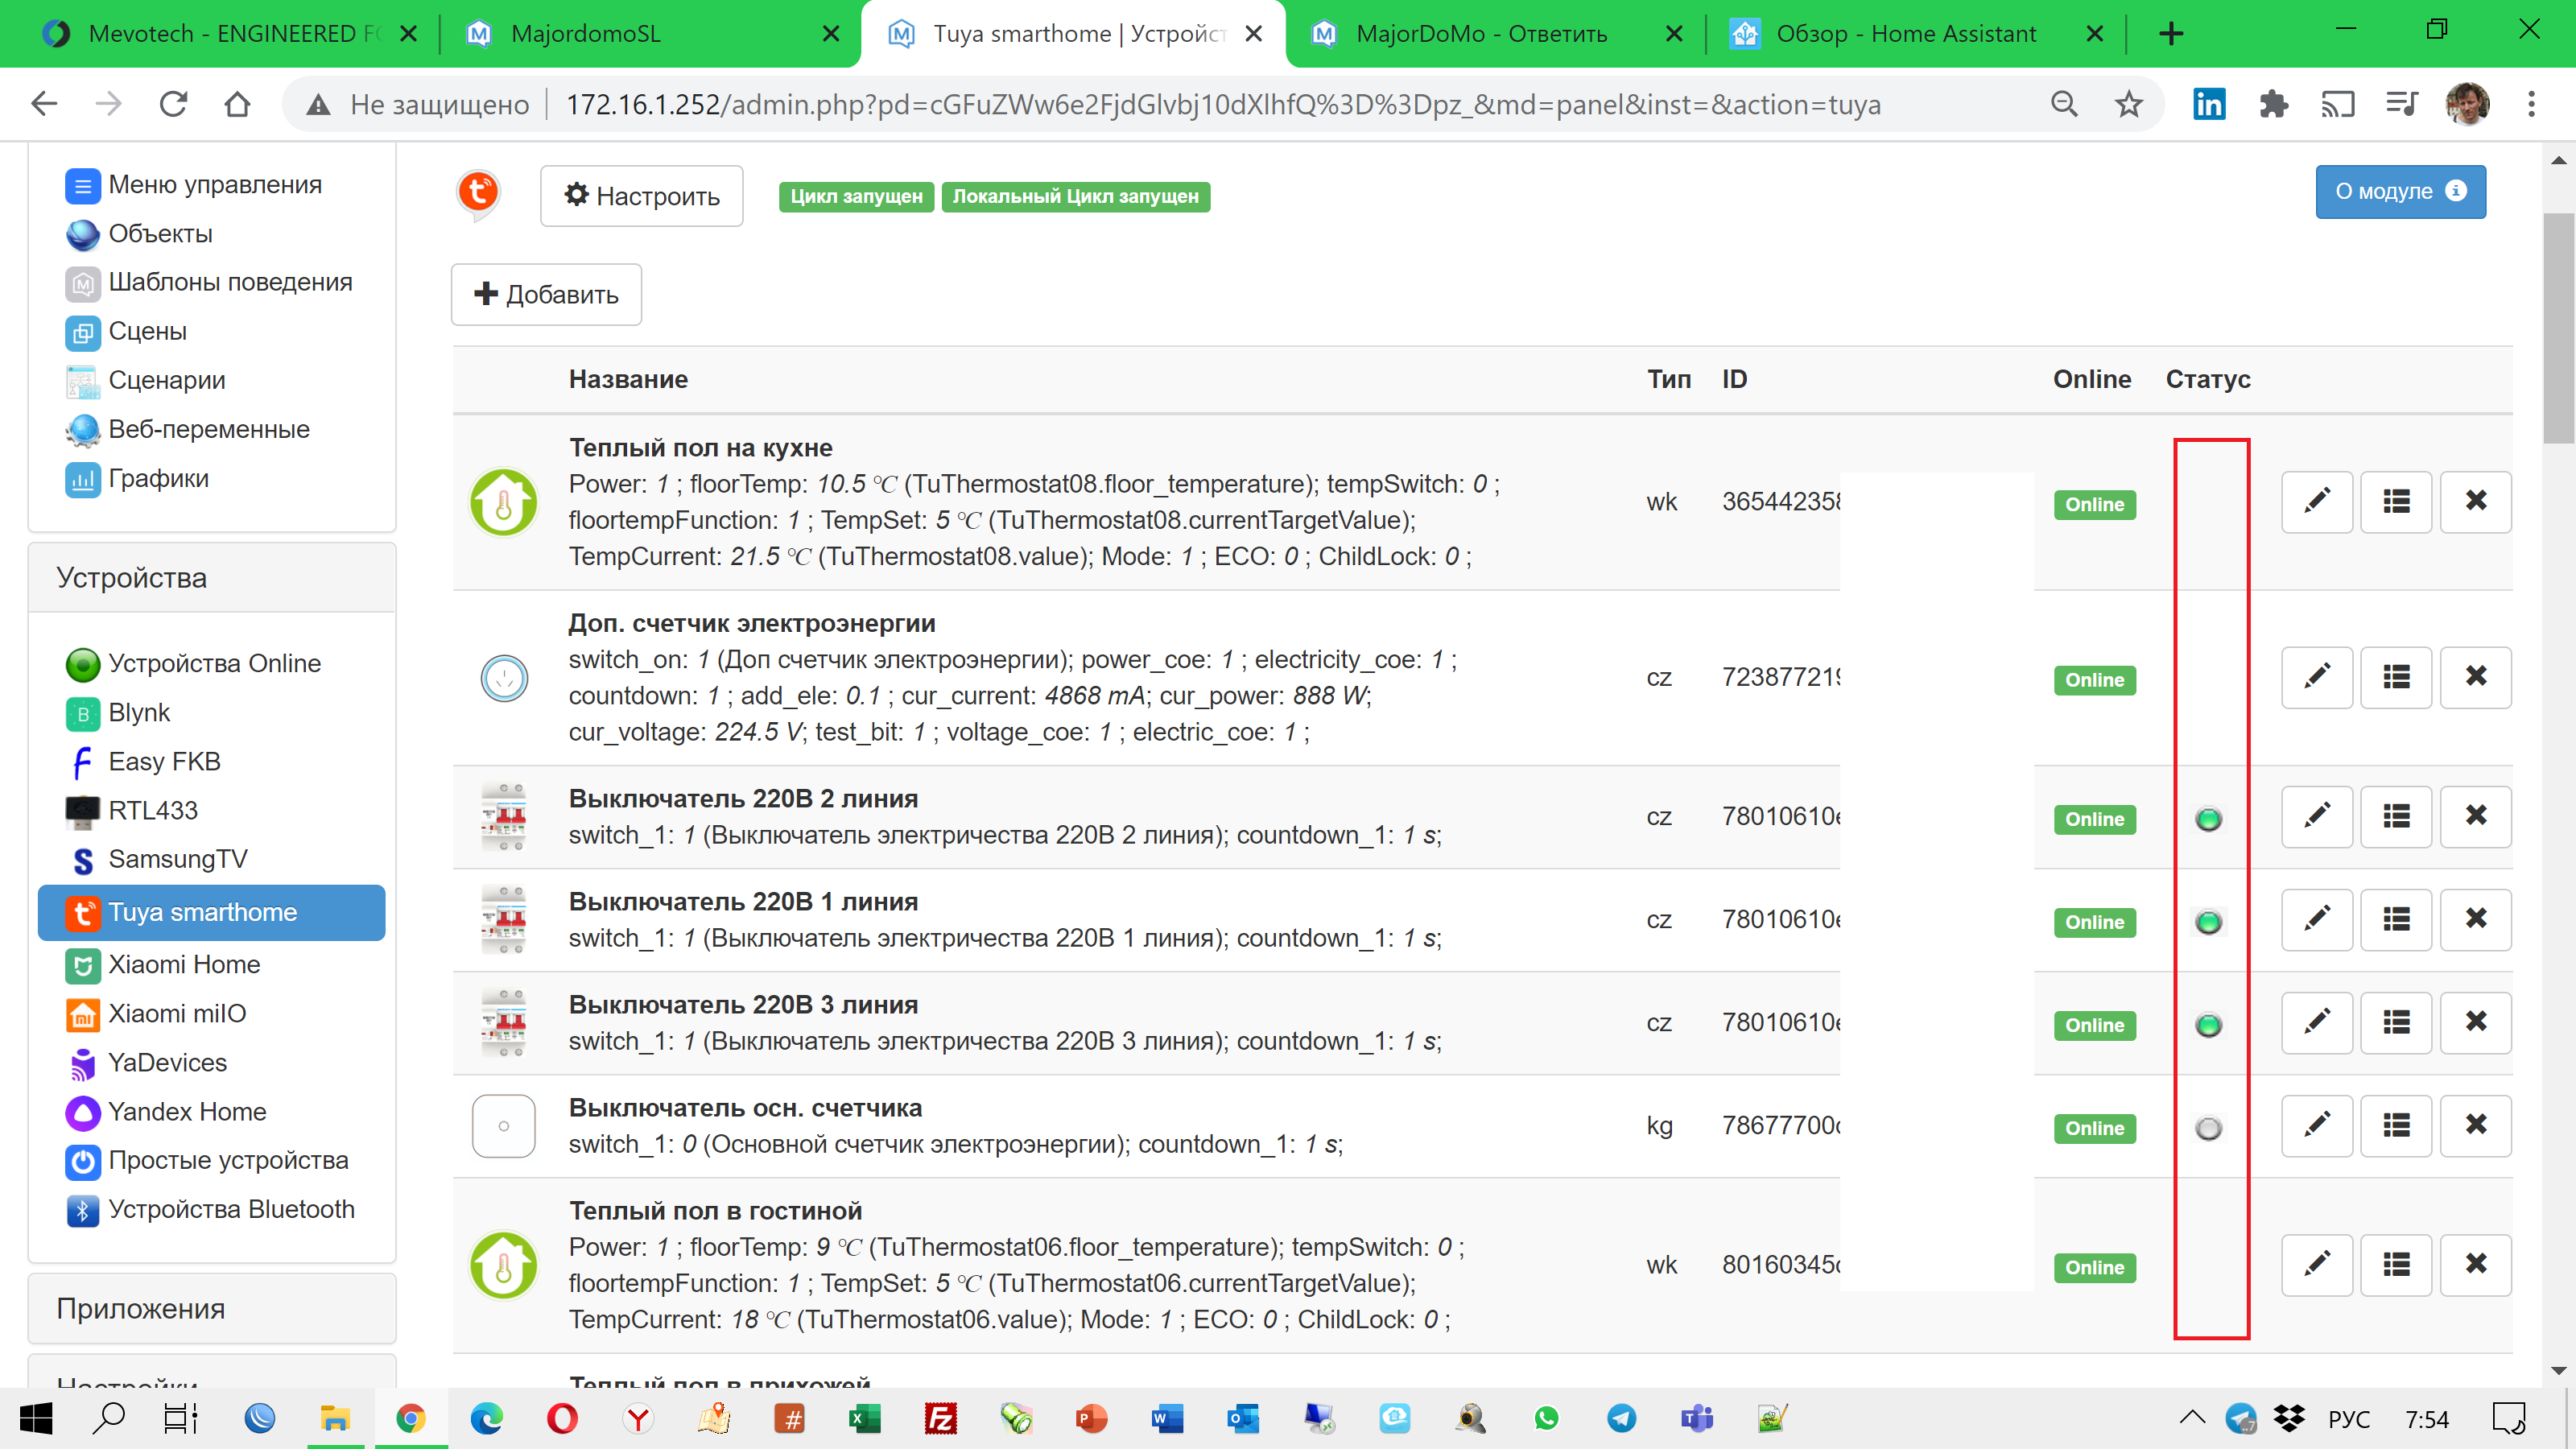Open the Графики section in sidebar

point(159,478)
